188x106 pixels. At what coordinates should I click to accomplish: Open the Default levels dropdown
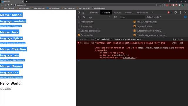click(x=154, y=17)
